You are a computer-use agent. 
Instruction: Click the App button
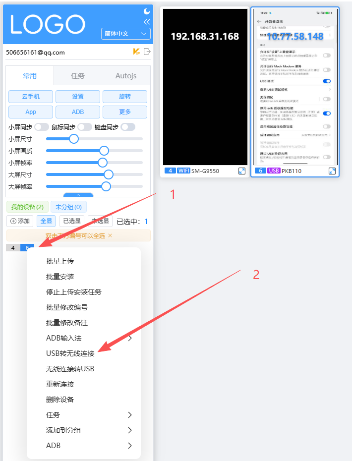click(x=31, y=112)
